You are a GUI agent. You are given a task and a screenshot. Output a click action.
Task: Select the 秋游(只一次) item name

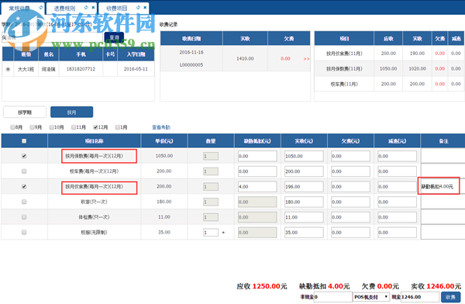tap(94, 202)
